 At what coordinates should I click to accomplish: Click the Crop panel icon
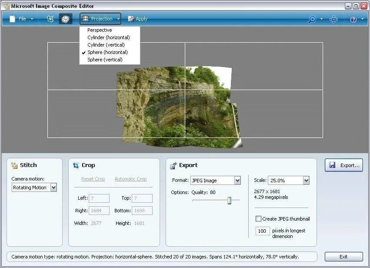point(76,165)
